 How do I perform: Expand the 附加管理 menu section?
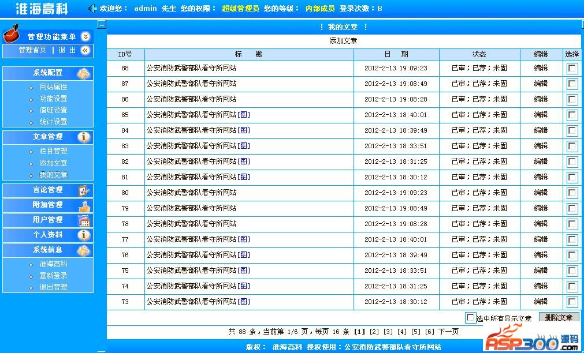[48, 205]
